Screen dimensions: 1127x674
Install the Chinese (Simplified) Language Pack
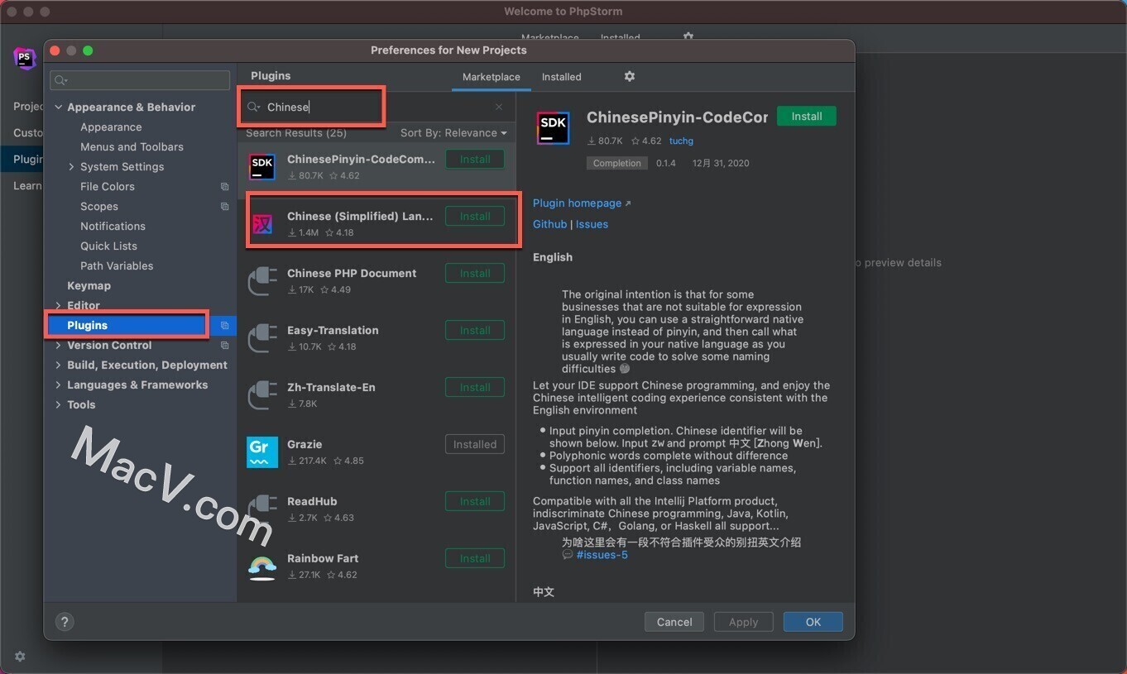(474, 216)
